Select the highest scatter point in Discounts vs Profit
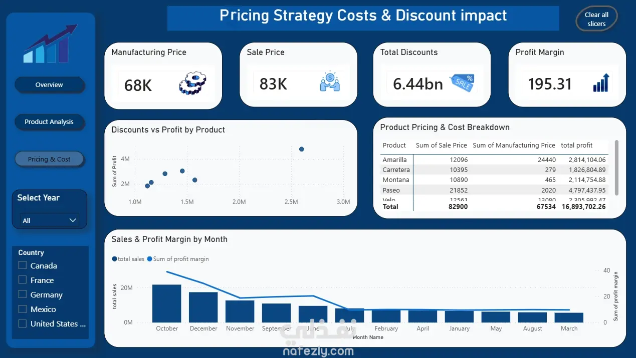The width and height of the screenshot is (636, 358). click(x=301, y=149)
